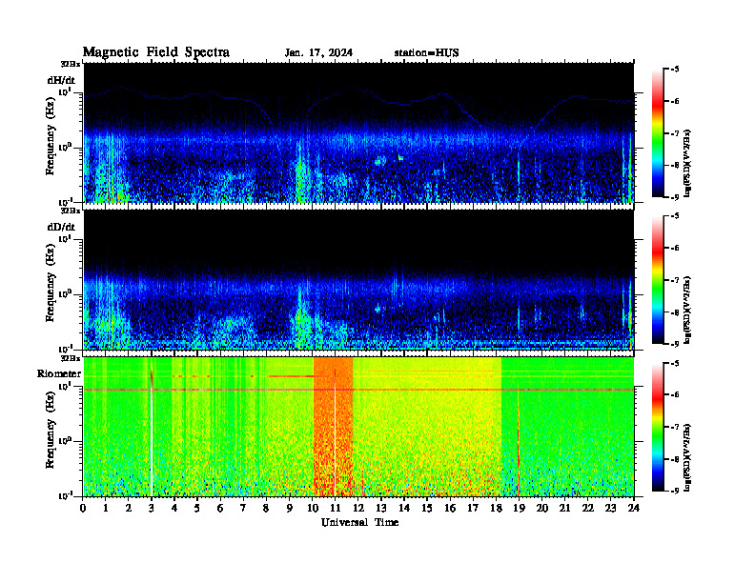
Task: Click the 'Riometer' panel label
Action: point(59,373)
